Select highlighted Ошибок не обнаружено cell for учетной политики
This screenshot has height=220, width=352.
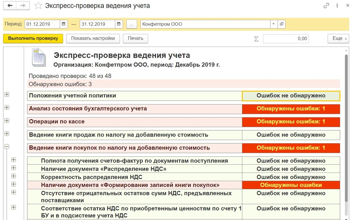click(291, 96)
